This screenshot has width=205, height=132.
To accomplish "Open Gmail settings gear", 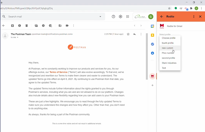I will [x=120, y=16].
